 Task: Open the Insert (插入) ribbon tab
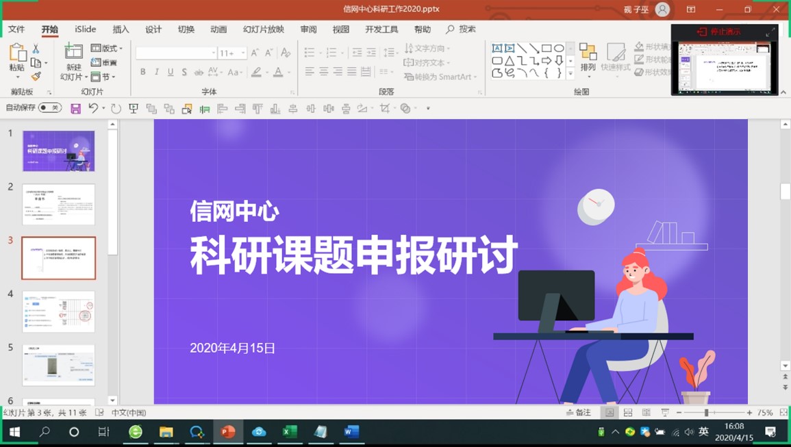tap(121, 29)
